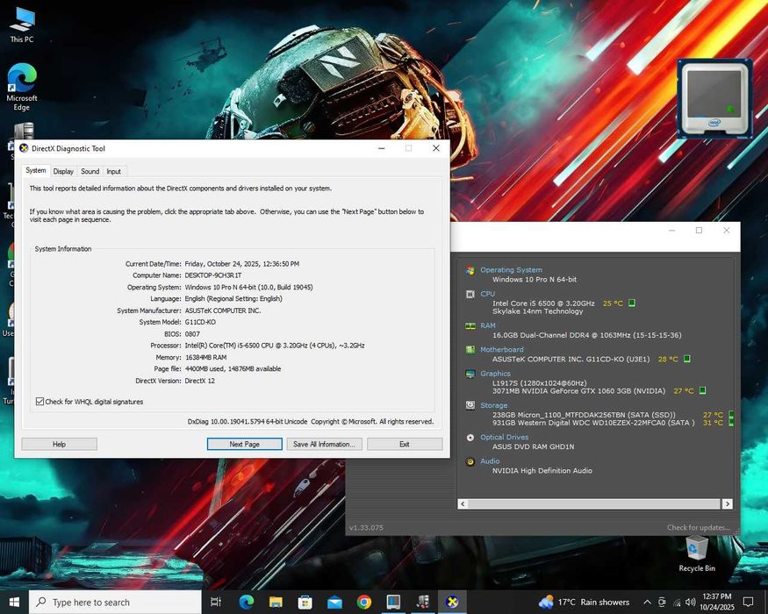Click the System Model value G11CD-KO
Viewport: 768px width, 614px height.
(200, 322)
